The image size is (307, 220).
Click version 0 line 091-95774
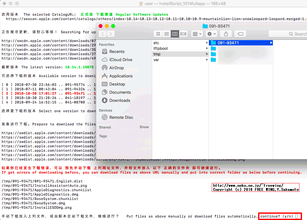click(49, 85)
